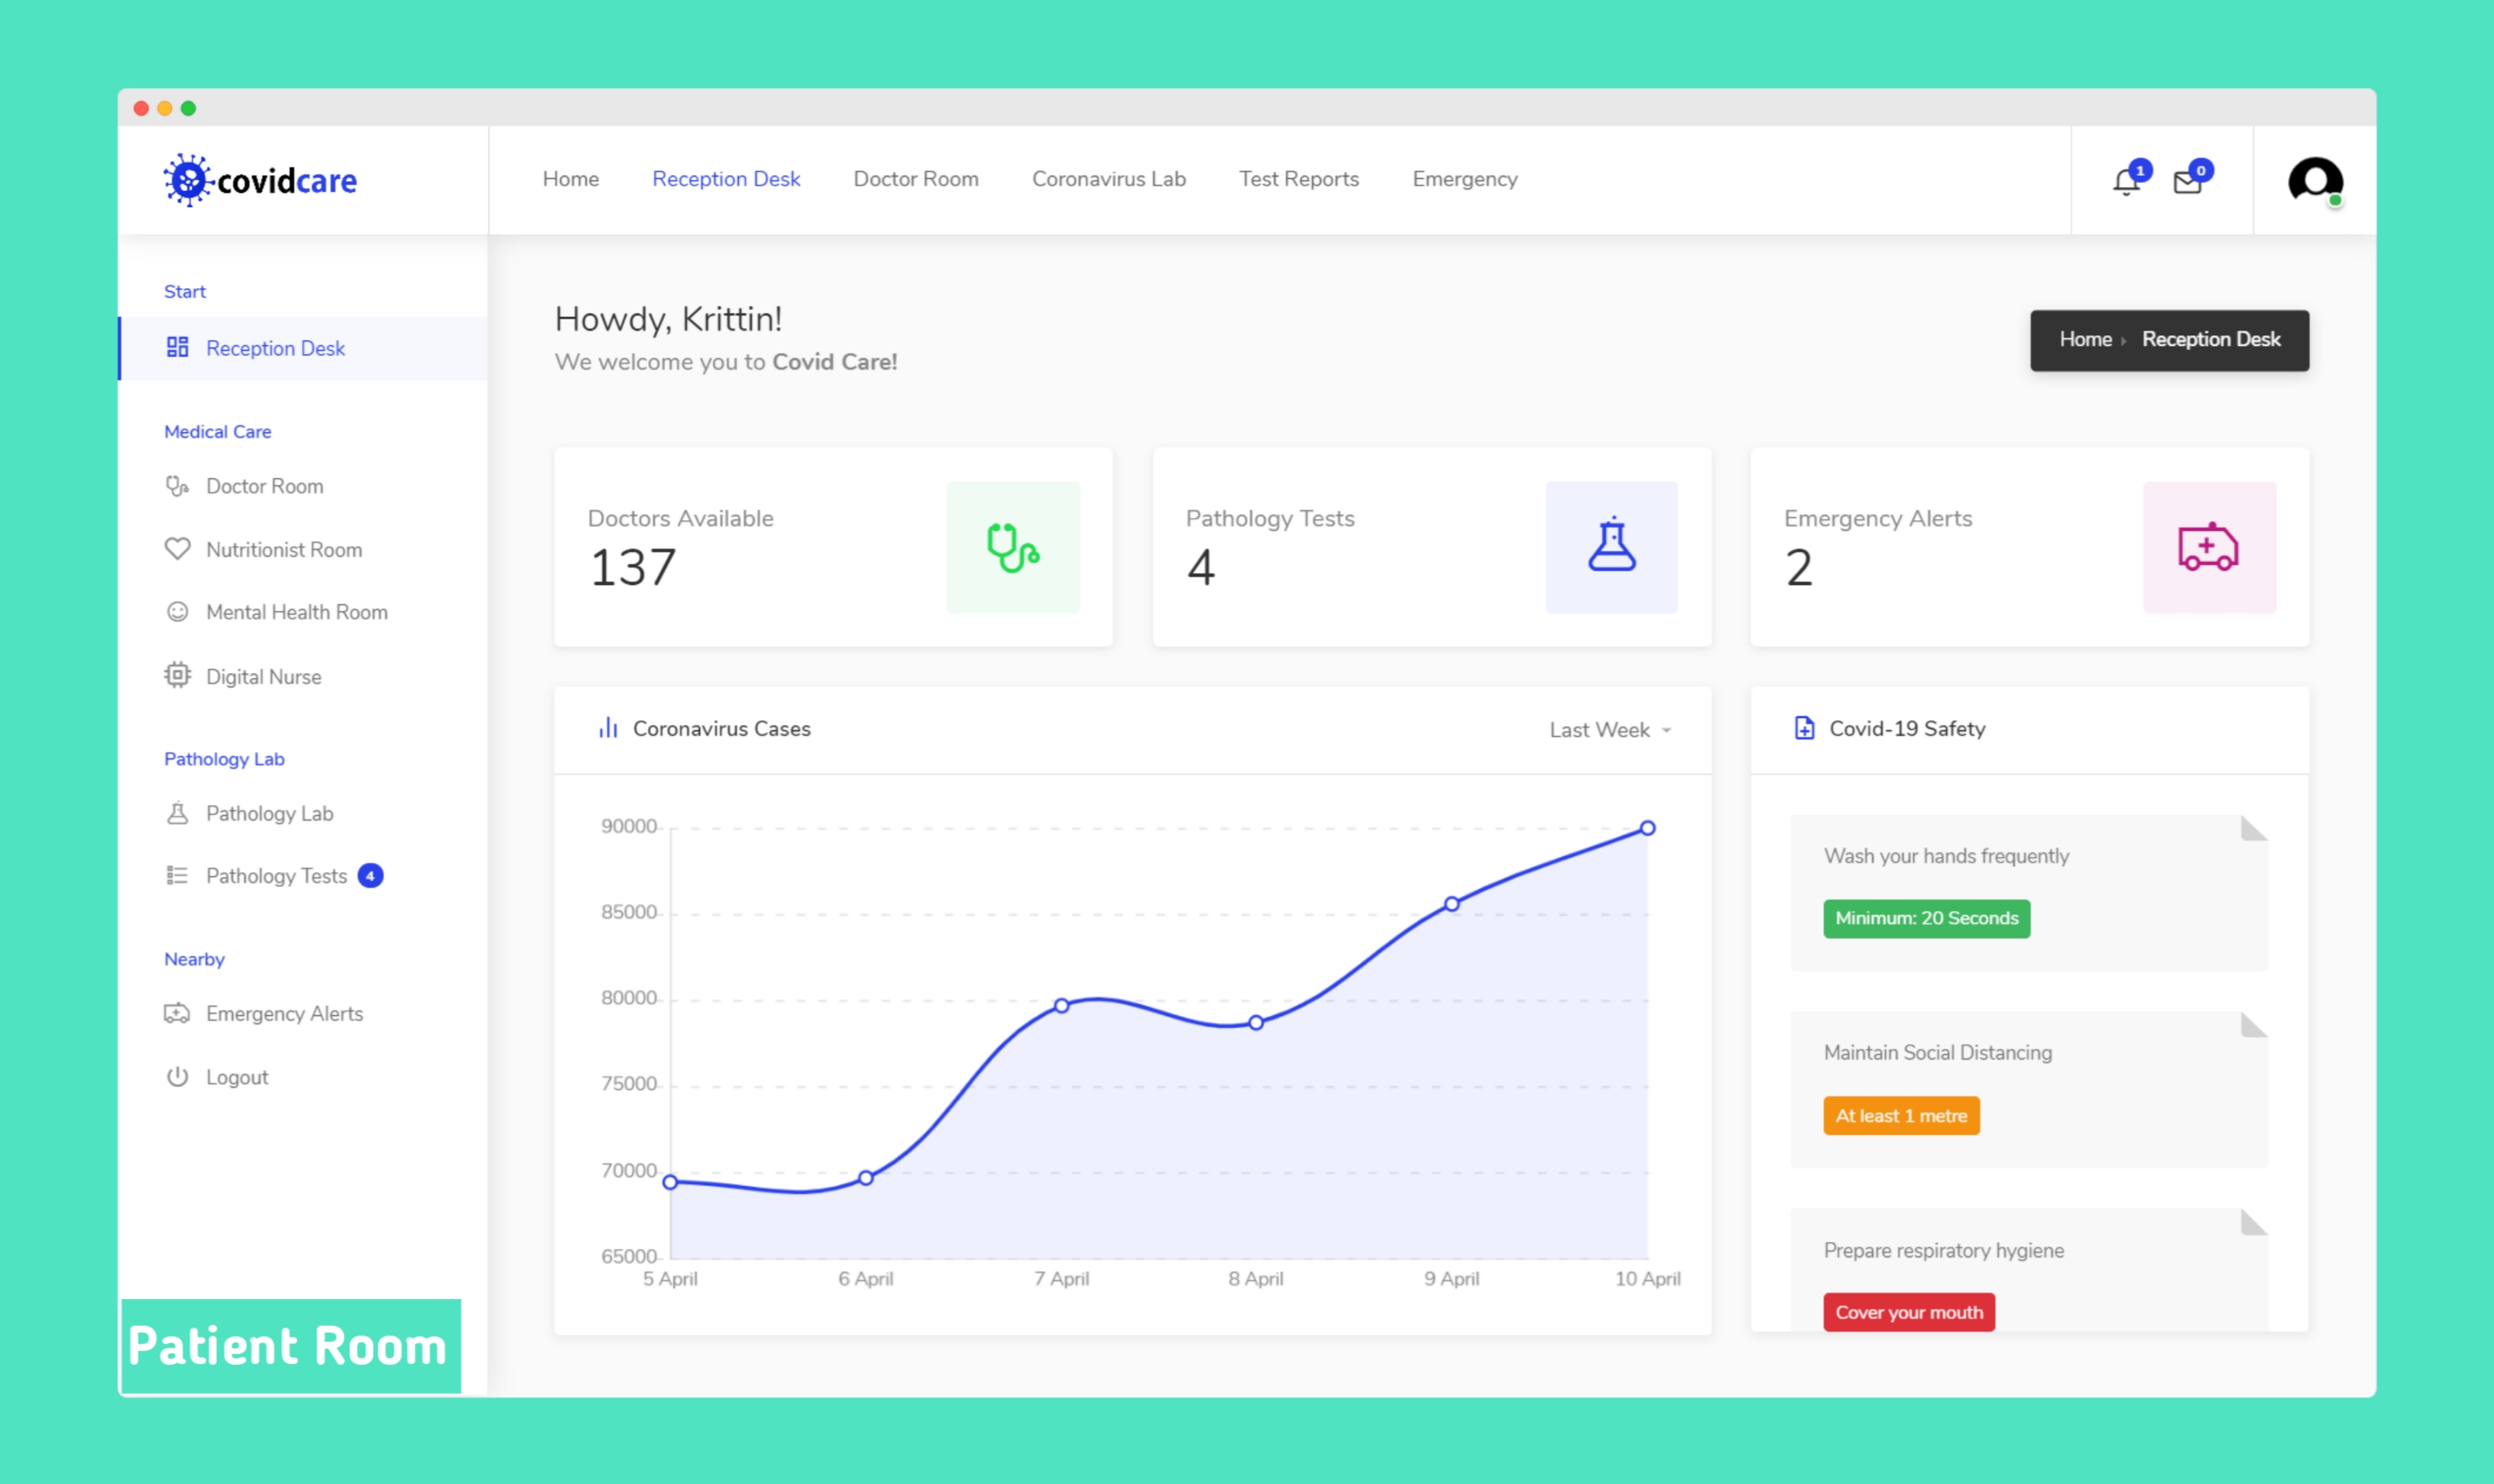Image resolution: width=2494 pixels, height=1484 pixels.
Task: Switch to Test Reports menu item
Action: click(x=1298, y=179)
